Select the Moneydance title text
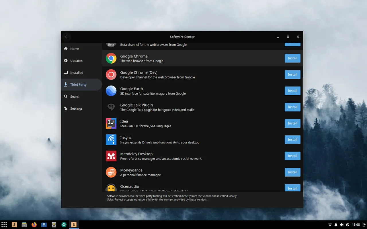The image size is (367, 229). coord(131,170)
